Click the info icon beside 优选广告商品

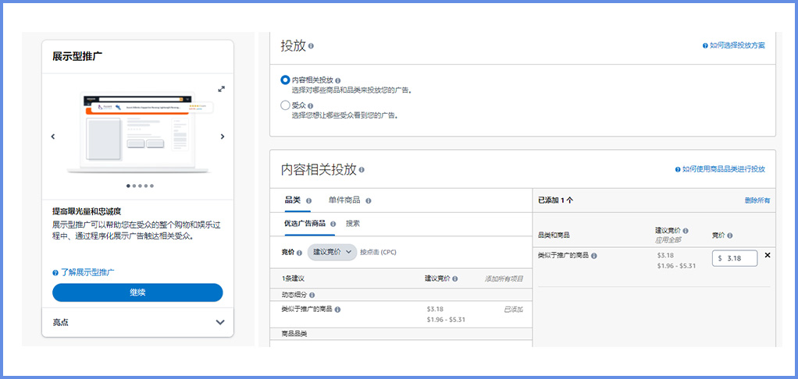(x=333, y=224)
